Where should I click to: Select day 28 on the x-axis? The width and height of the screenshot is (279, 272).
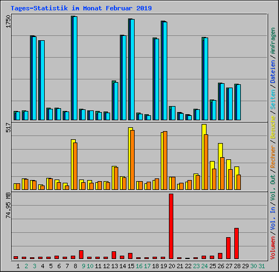click(x=237, y=266)
